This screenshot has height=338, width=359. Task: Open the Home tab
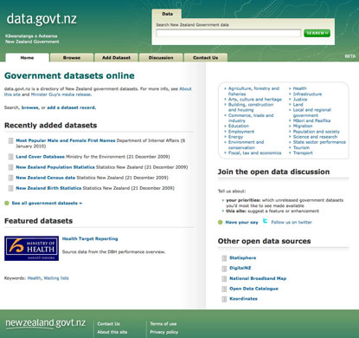(27, 57)
